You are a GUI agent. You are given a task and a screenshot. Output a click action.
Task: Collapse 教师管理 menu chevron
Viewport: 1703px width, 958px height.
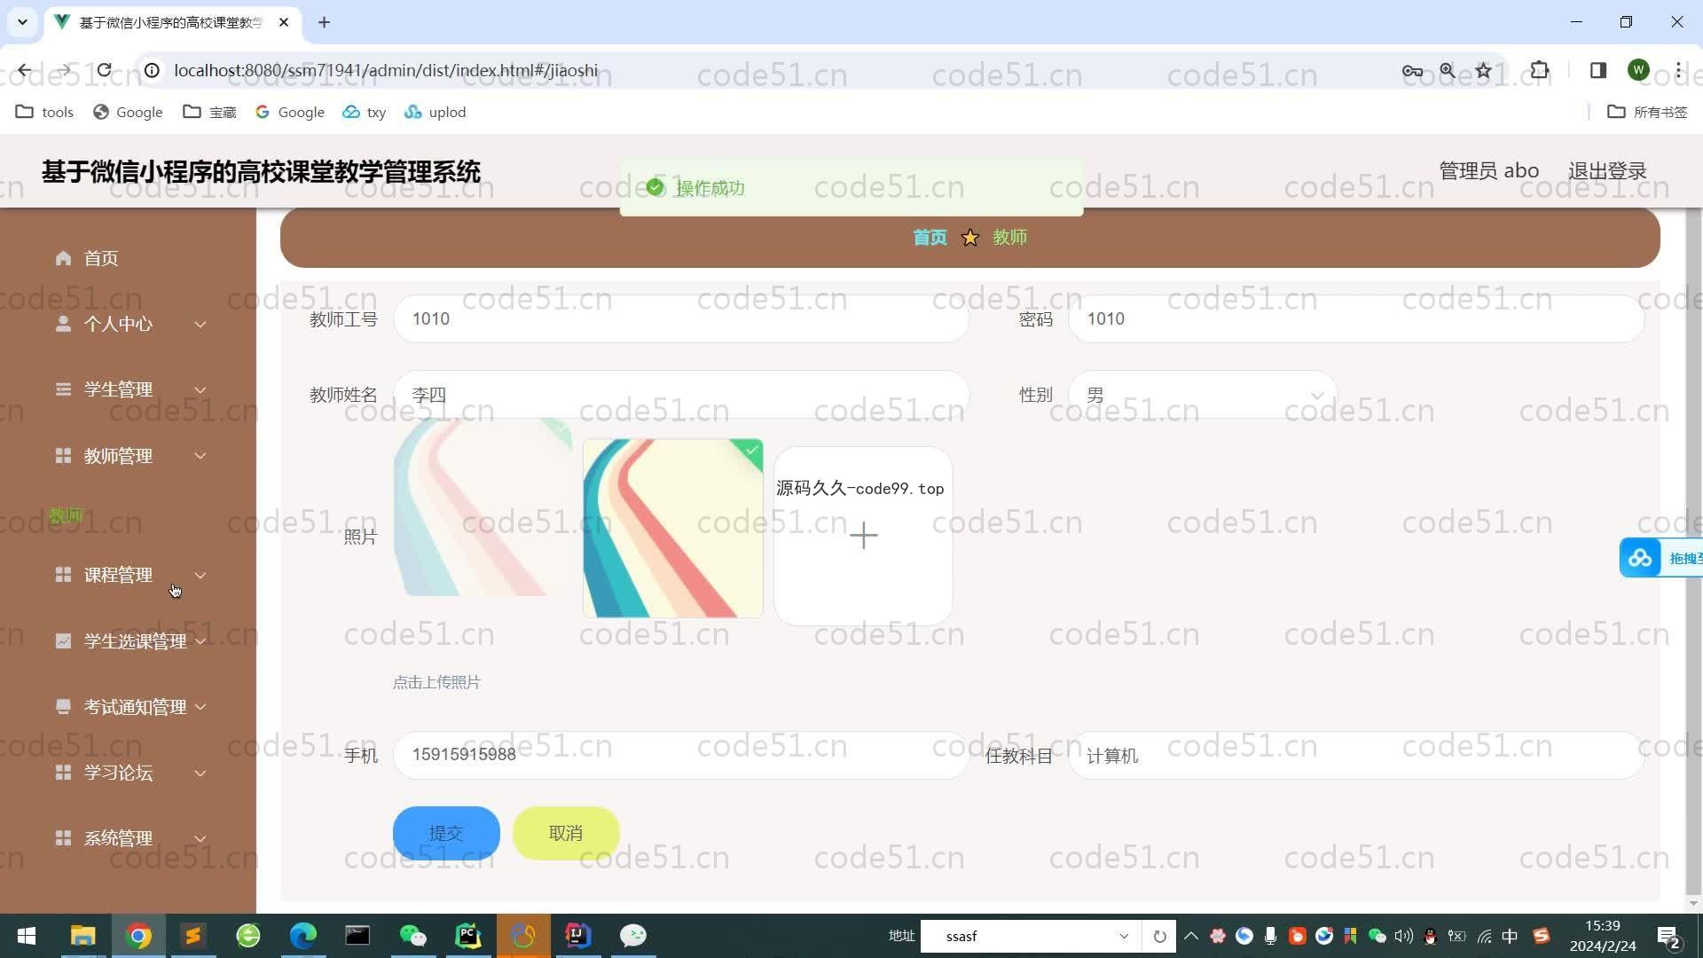pyautogui.click(x=200, y=456)
